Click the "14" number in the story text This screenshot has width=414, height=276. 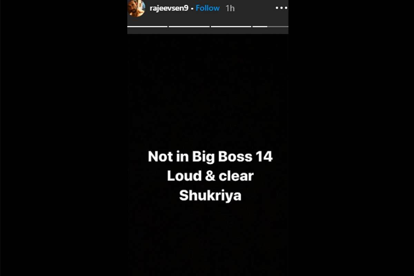tap(264, 157)
